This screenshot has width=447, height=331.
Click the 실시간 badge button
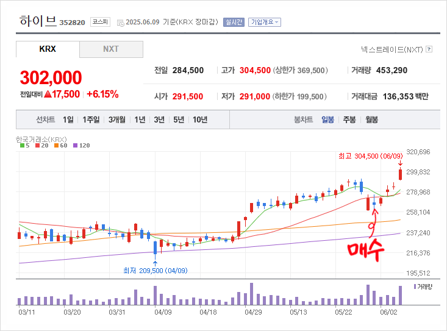tap(234, 22)
